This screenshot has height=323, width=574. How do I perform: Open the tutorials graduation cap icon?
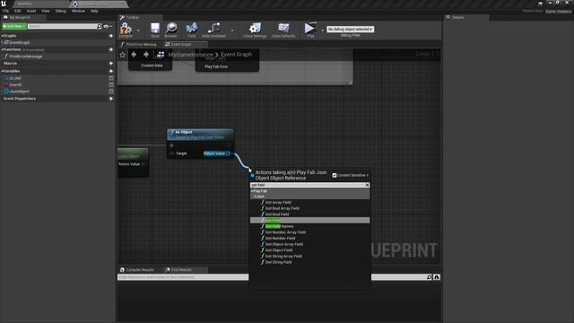(540, 3)
